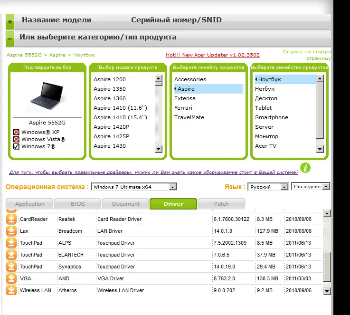Select Accessories product line
This screenshot has height=315, width=350.
point(190,79)
